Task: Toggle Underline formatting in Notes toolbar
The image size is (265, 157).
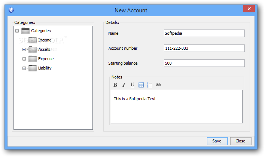Action: pos(132,85)
